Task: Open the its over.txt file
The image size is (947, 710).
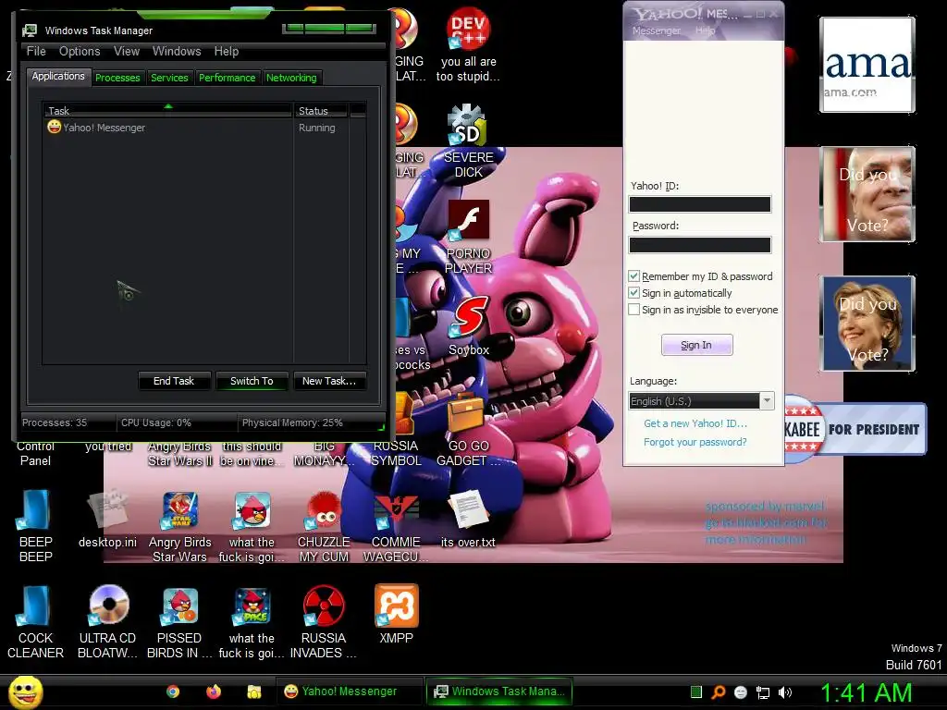Action: (x=468, y=510)
